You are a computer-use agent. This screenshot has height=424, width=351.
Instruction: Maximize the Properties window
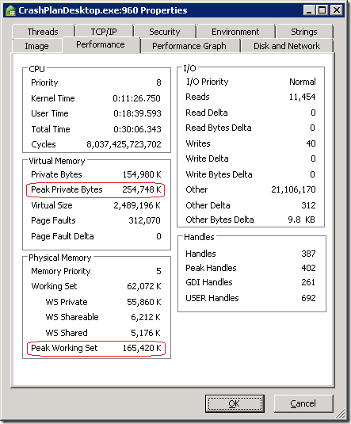pyautogui.click(x=322, y=10)
